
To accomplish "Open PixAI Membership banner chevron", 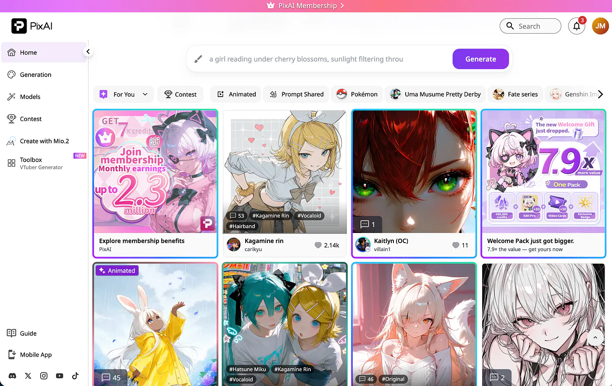I will click(x=342, y=6).
